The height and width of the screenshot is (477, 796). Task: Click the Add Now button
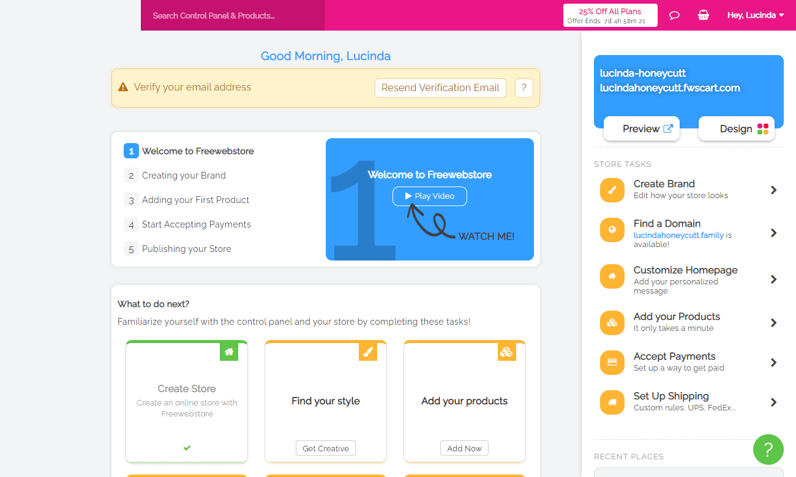coord(465,448)
